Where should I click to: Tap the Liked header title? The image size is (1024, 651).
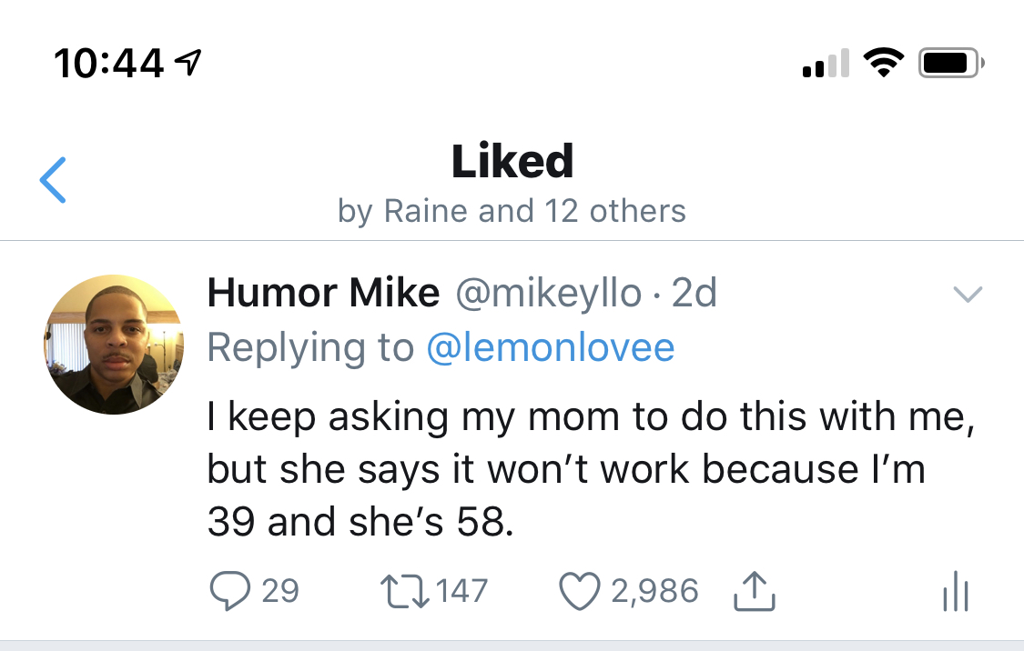512,162
